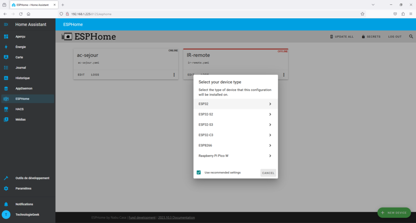Click the NEW DEVICE button
This screenshot has height=223, width=416.
point(394,213)
